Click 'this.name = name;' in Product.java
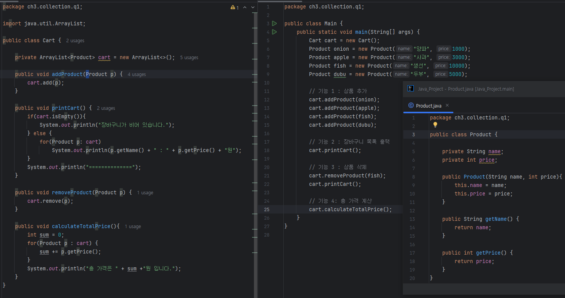This screenshot has height=298, width=565. point(481,185)
